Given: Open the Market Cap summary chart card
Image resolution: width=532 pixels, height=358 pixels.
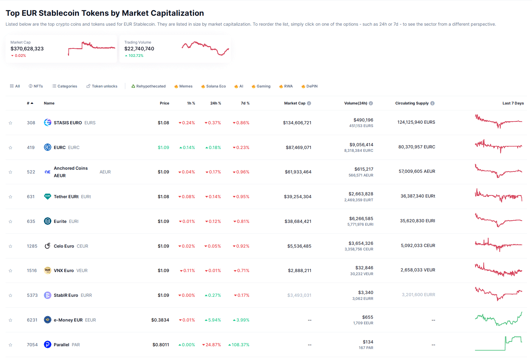Looking at the screenshot, I should (x=61, y=49).
